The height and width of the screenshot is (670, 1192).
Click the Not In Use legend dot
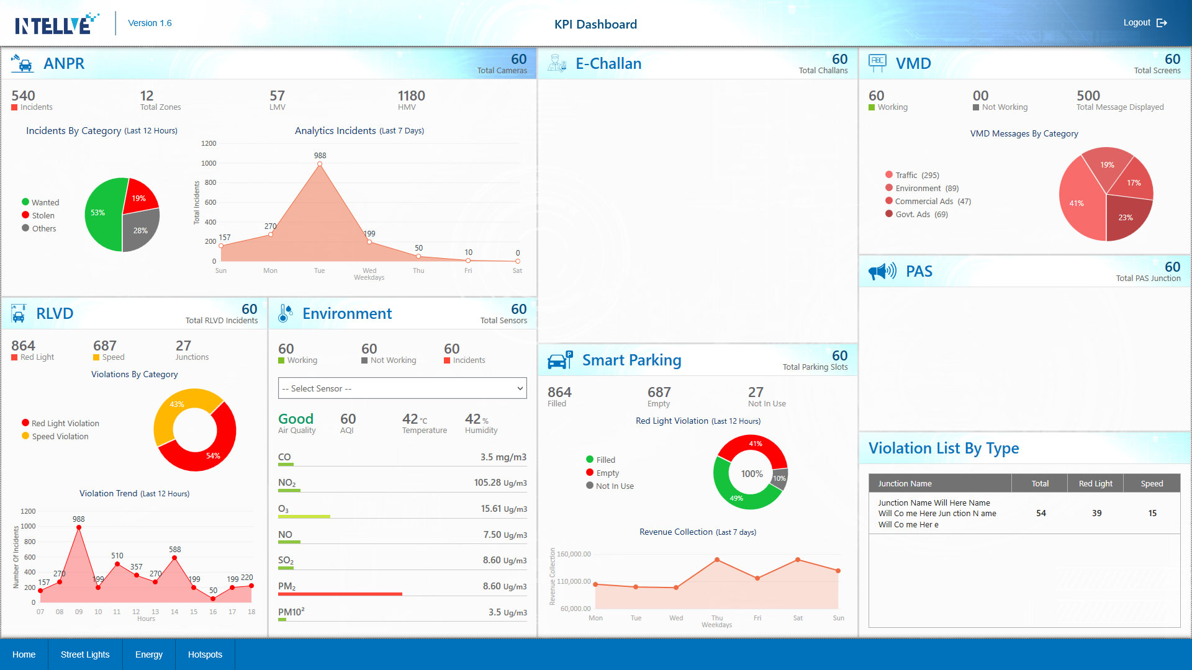[590, 485]
